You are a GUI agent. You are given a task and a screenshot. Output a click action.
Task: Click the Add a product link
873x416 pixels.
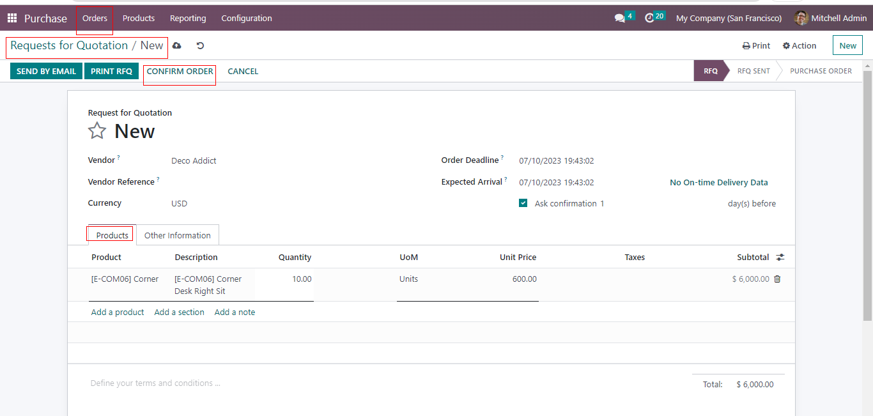[118, 312]
